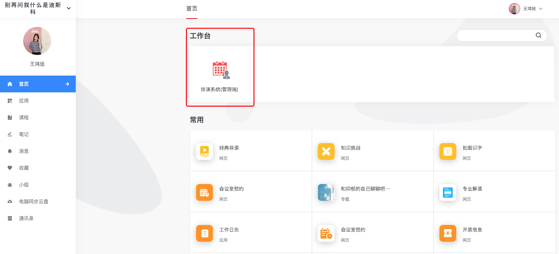
Task: Click the 经典导读 app icon
Action: coord(204,151)
